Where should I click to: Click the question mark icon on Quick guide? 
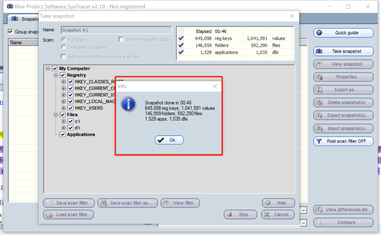(x=319, y=33)
